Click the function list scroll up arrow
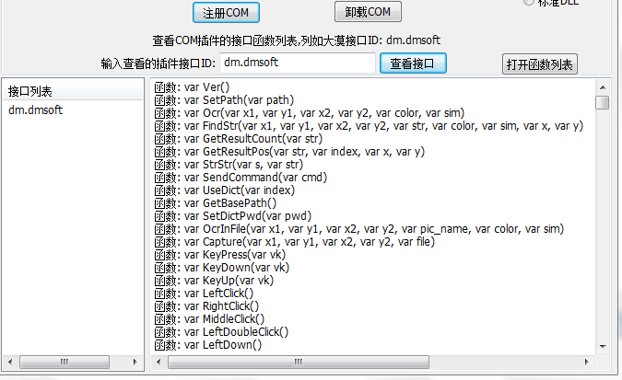Image resolution: width=622 pixels, height=380 pixels. tap(603, 87)
